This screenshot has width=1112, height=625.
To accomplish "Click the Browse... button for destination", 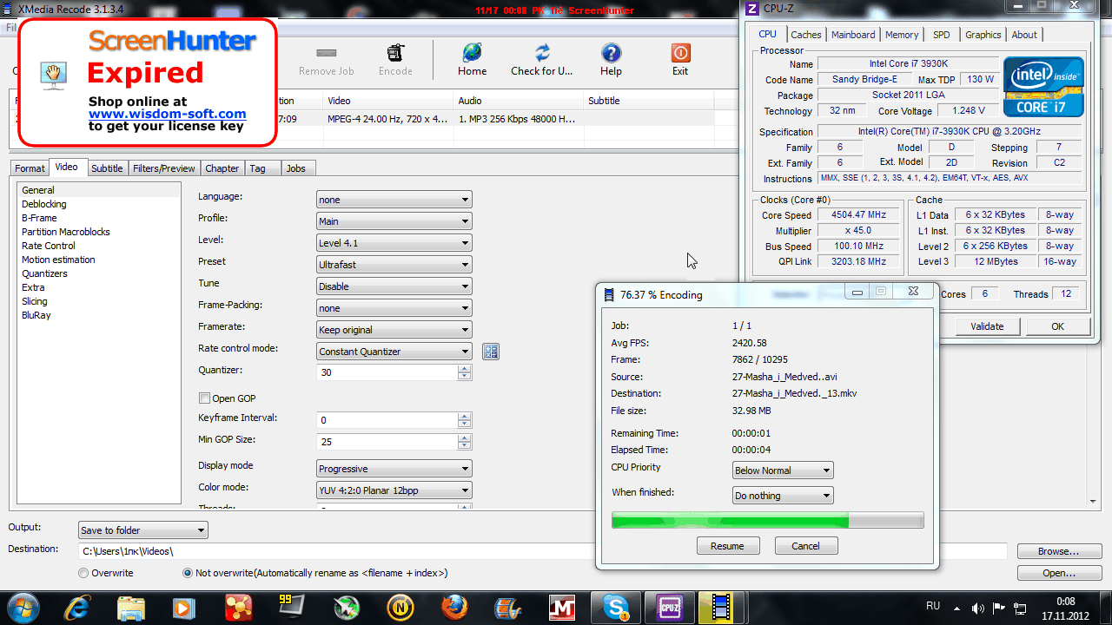I will coord(1057,551).
